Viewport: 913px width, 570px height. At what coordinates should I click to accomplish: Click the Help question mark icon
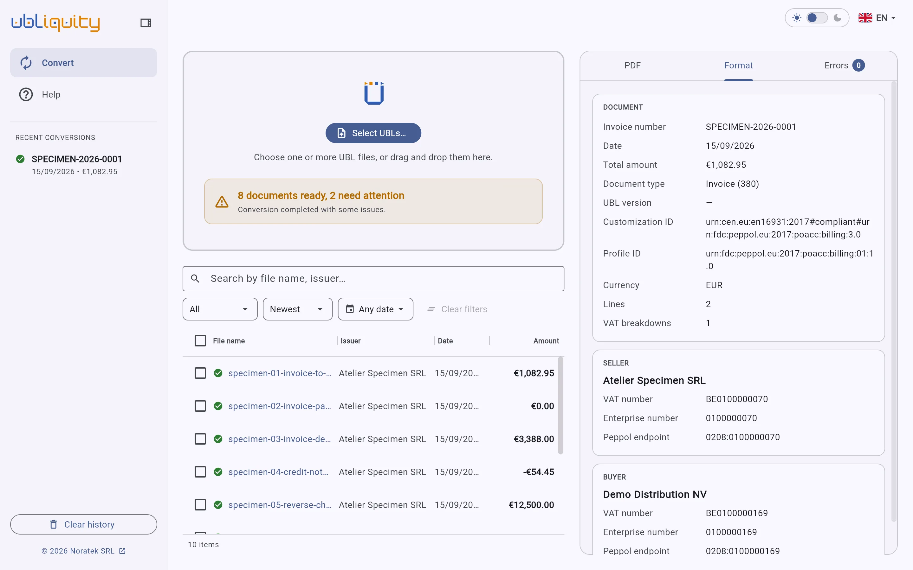(26, 94)
